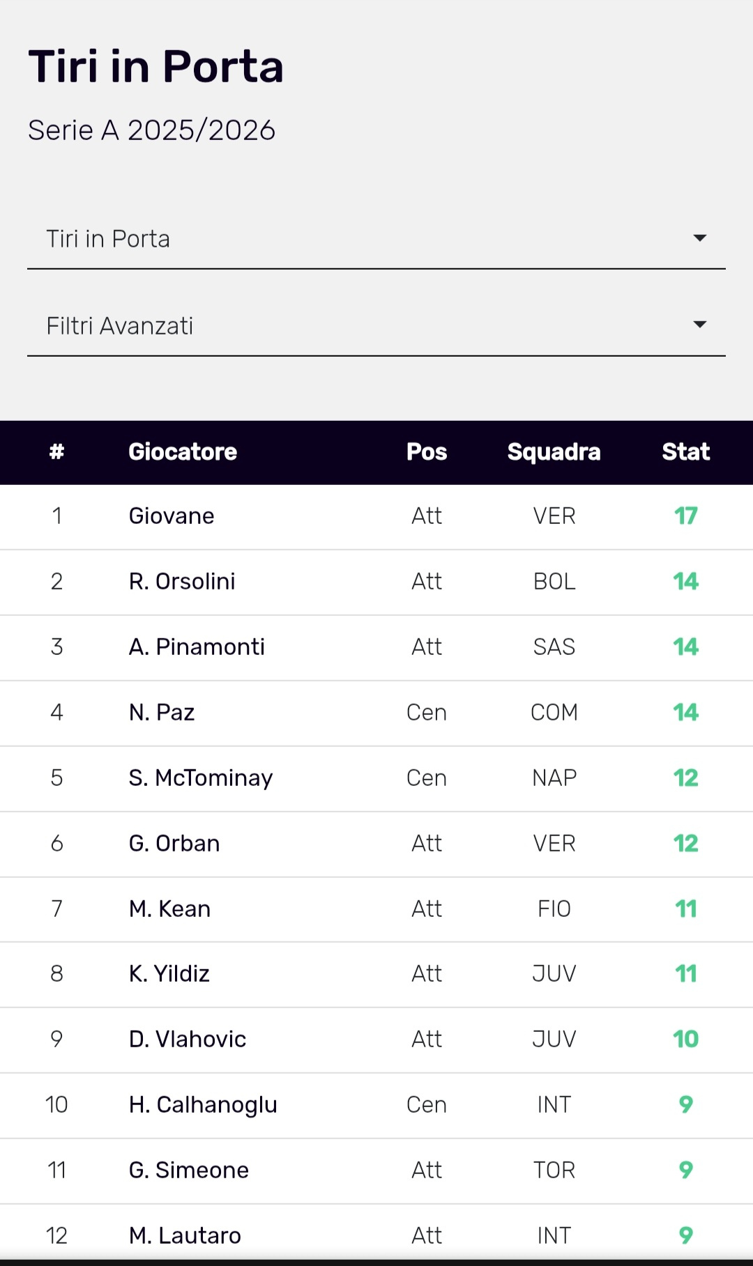Select M. Kean from the table
753x1266 pixels.
[169, 909]
